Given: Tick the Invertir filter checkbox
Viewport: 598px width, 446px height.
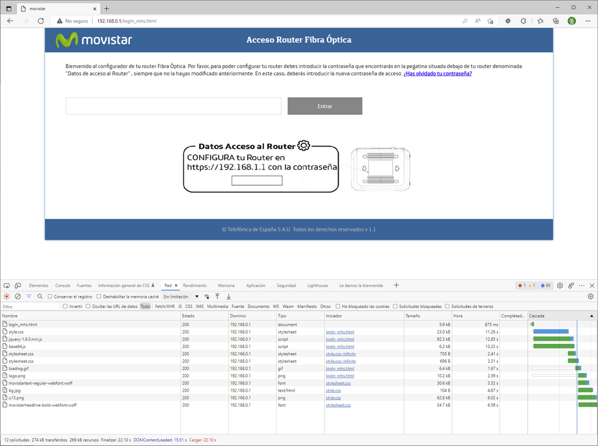Looking at the screenshot, I should coord(66,306).
